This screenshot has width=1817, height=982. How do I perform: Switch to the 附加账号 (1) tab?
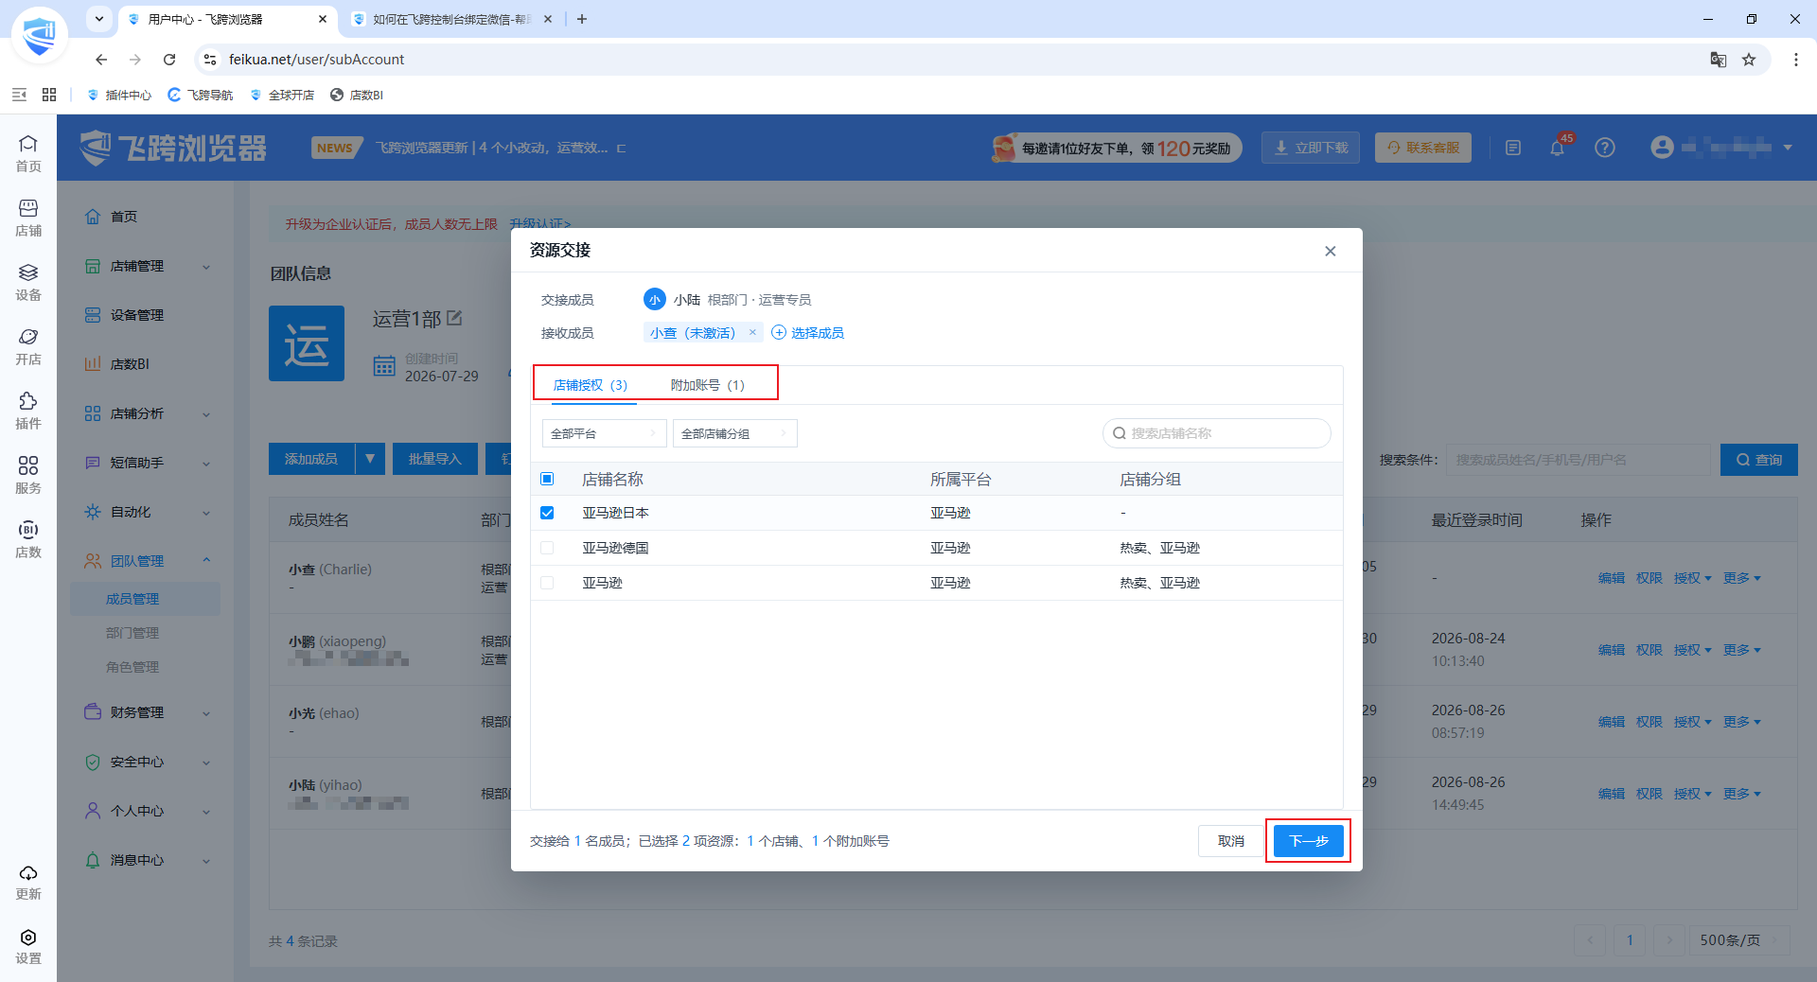(708, 385)
